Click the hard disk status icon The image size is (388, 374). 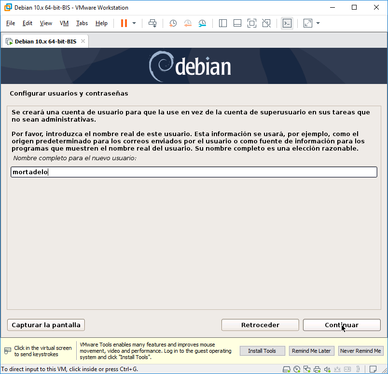[x=286, y=370]
